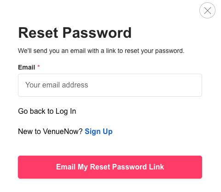Submit the password reset request

pos(110,167)
